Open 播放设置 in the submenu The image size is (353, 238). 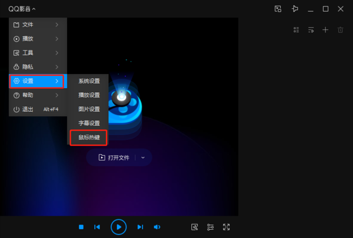[89, 95]
